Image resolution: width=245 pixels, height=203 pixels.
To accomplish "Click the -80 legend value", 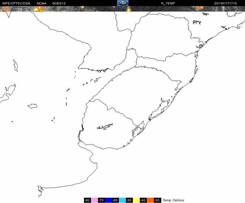I will pyautogui.click(x=87, y=200).
